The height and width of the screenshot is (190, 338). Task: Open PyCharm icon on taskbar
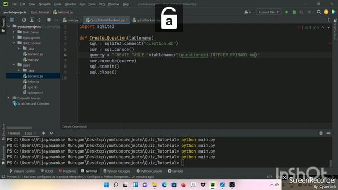pos(213,185)
